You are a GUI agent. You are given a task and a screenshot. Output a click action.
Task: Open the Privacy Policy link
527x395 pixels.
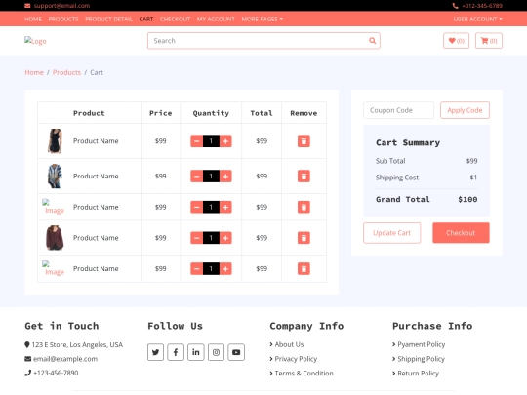(296, 359)
